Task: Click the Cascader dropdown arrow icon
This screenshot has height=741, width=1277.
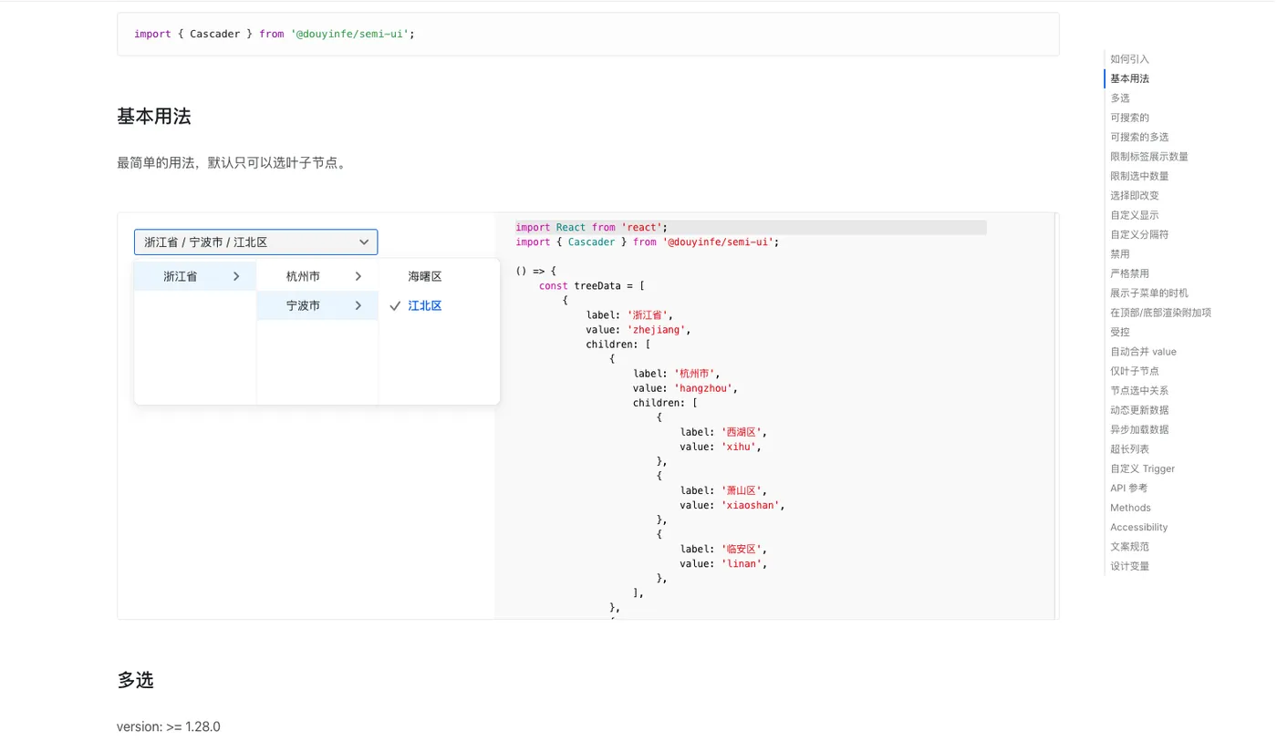Action: 364,242
